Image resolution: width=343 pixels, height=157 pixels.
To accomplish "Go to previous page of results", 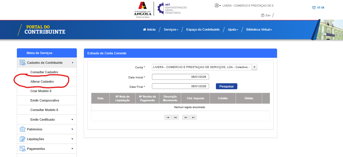I will pos(175,117).
